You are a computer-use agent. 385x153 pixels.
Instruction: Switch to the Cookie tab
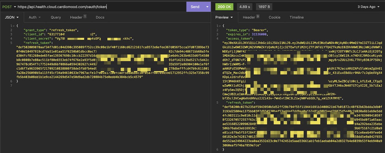[275, 17]
